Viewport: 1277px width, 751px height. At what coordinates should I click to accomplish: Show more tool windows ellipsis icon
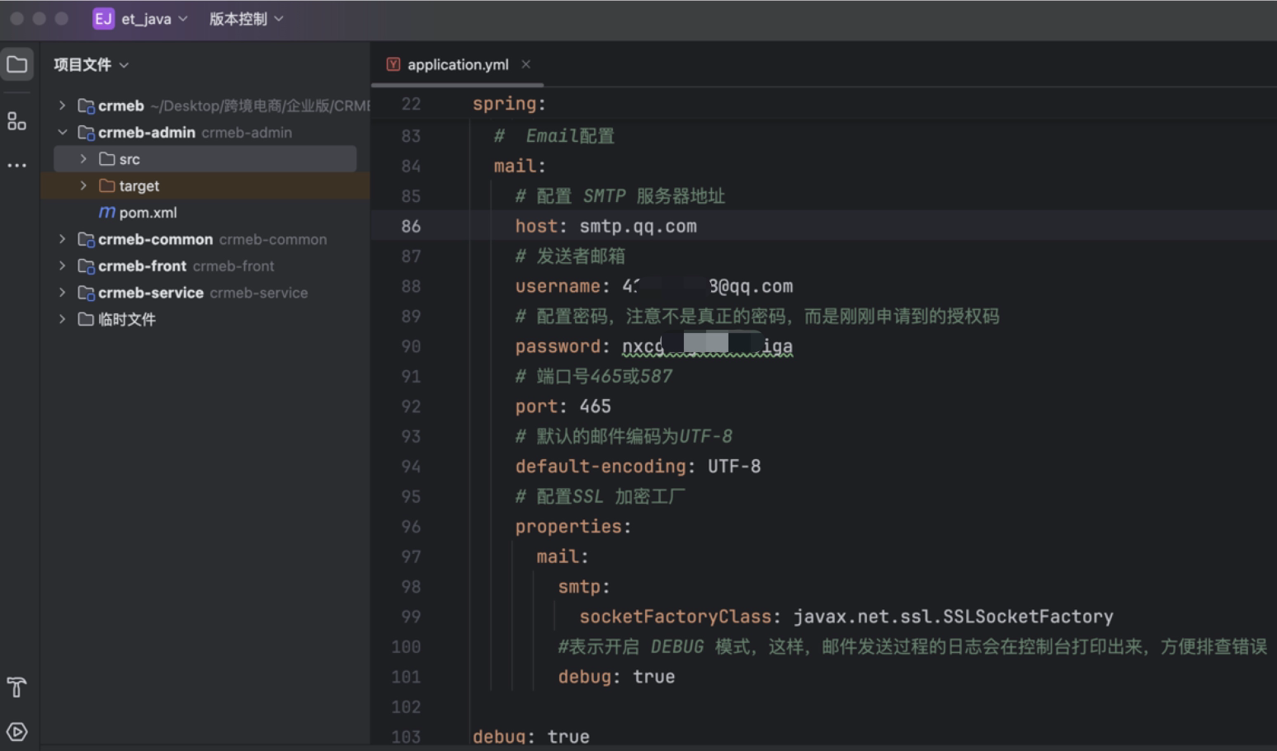[16, 165]
